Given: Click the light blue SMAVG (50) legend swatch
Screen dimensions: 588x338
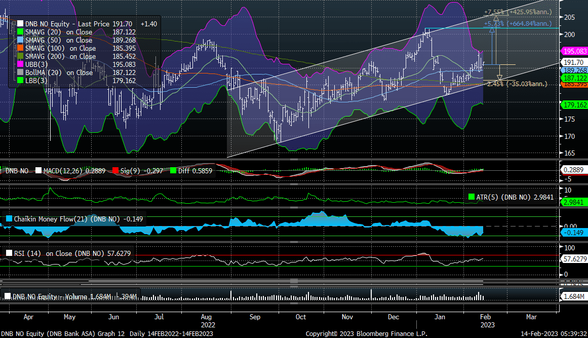Looking at the screenshot, I should coord(20,40).
